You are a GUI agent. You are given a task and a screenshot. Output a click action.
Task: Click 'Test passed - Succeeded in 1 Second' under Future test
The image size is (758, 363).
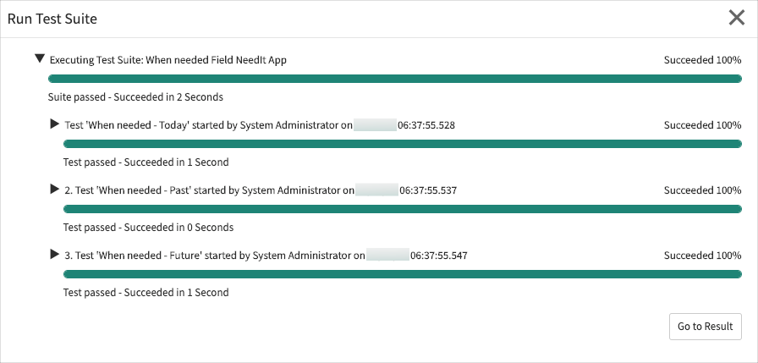(x=146, y=293)
